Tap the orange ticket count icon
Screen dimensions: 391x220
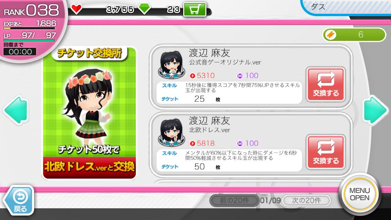coord(331,35)
